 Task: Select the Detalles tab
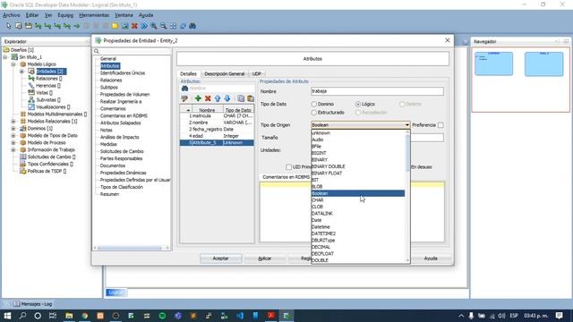pos(188,73)
